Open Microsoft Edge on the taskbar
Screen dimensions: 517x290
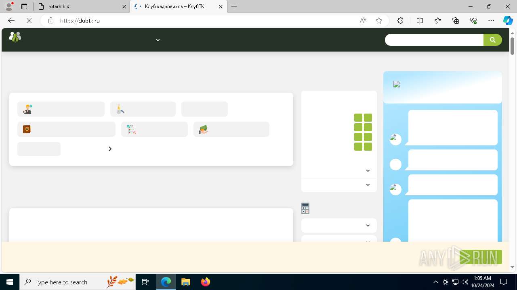tap(166, 282)
